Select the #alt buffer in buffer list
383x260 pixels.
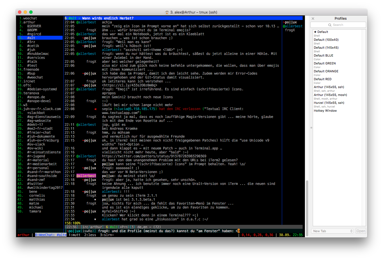tap(40, 38)
